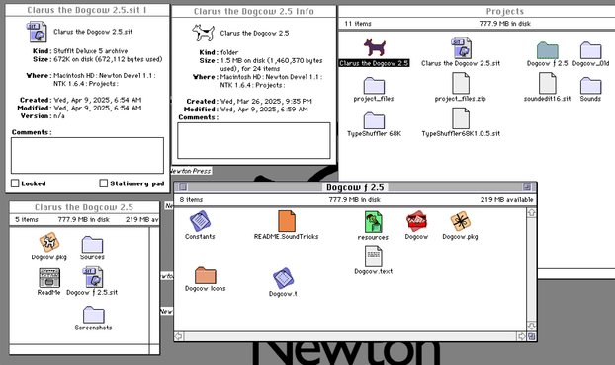Click the Clarus the Dogcow 2.5 folder window title
615x365 pixels.
(84, 207)
